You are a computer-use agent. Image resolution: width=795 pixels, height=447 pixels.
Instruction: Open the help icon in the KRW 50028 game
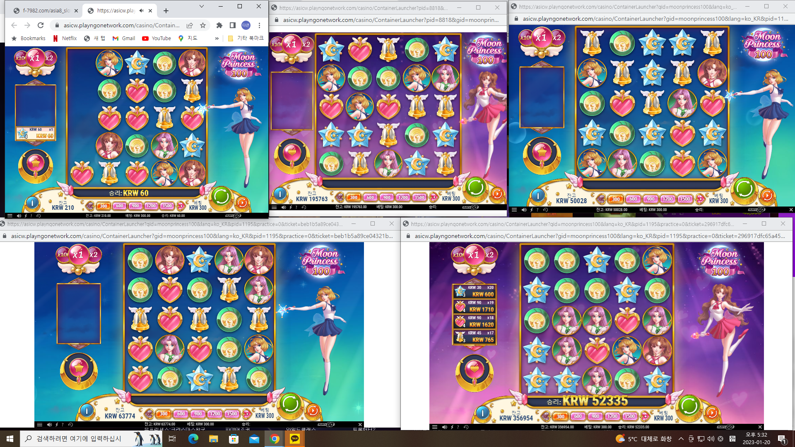[538, 210]
